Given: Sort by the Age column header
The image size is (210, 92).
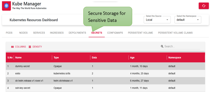Looking at the screenshot, I should tap(132, 57).
